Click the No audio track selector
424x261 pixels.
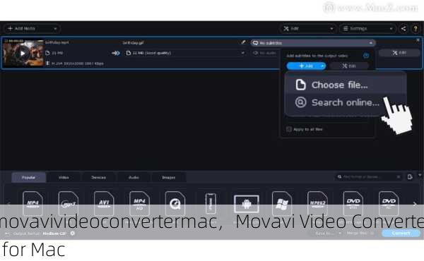click(265, 53)
